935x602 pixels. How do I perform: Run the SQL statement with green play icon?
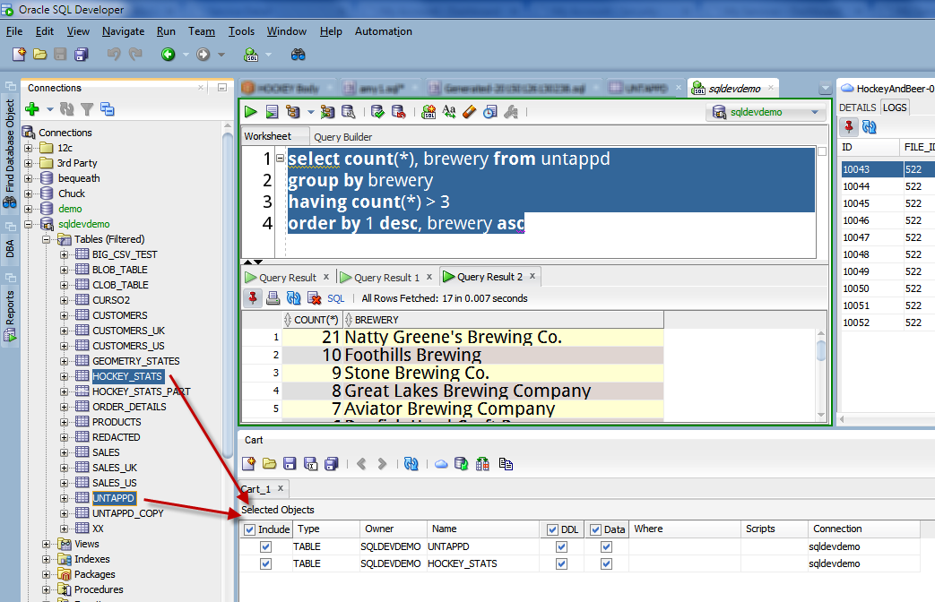251,112
